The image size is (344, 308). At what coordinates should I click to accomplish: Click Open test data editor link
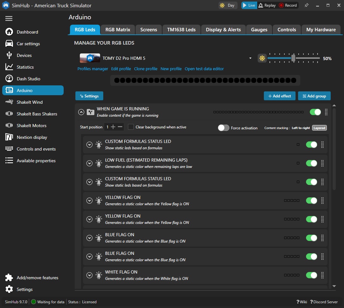[x=204, y=69]
